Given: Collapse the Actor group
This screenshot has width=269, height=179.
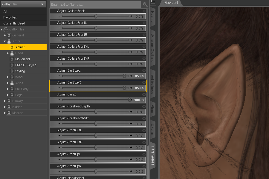Looking at the screenshot, I should coord(4,41).
